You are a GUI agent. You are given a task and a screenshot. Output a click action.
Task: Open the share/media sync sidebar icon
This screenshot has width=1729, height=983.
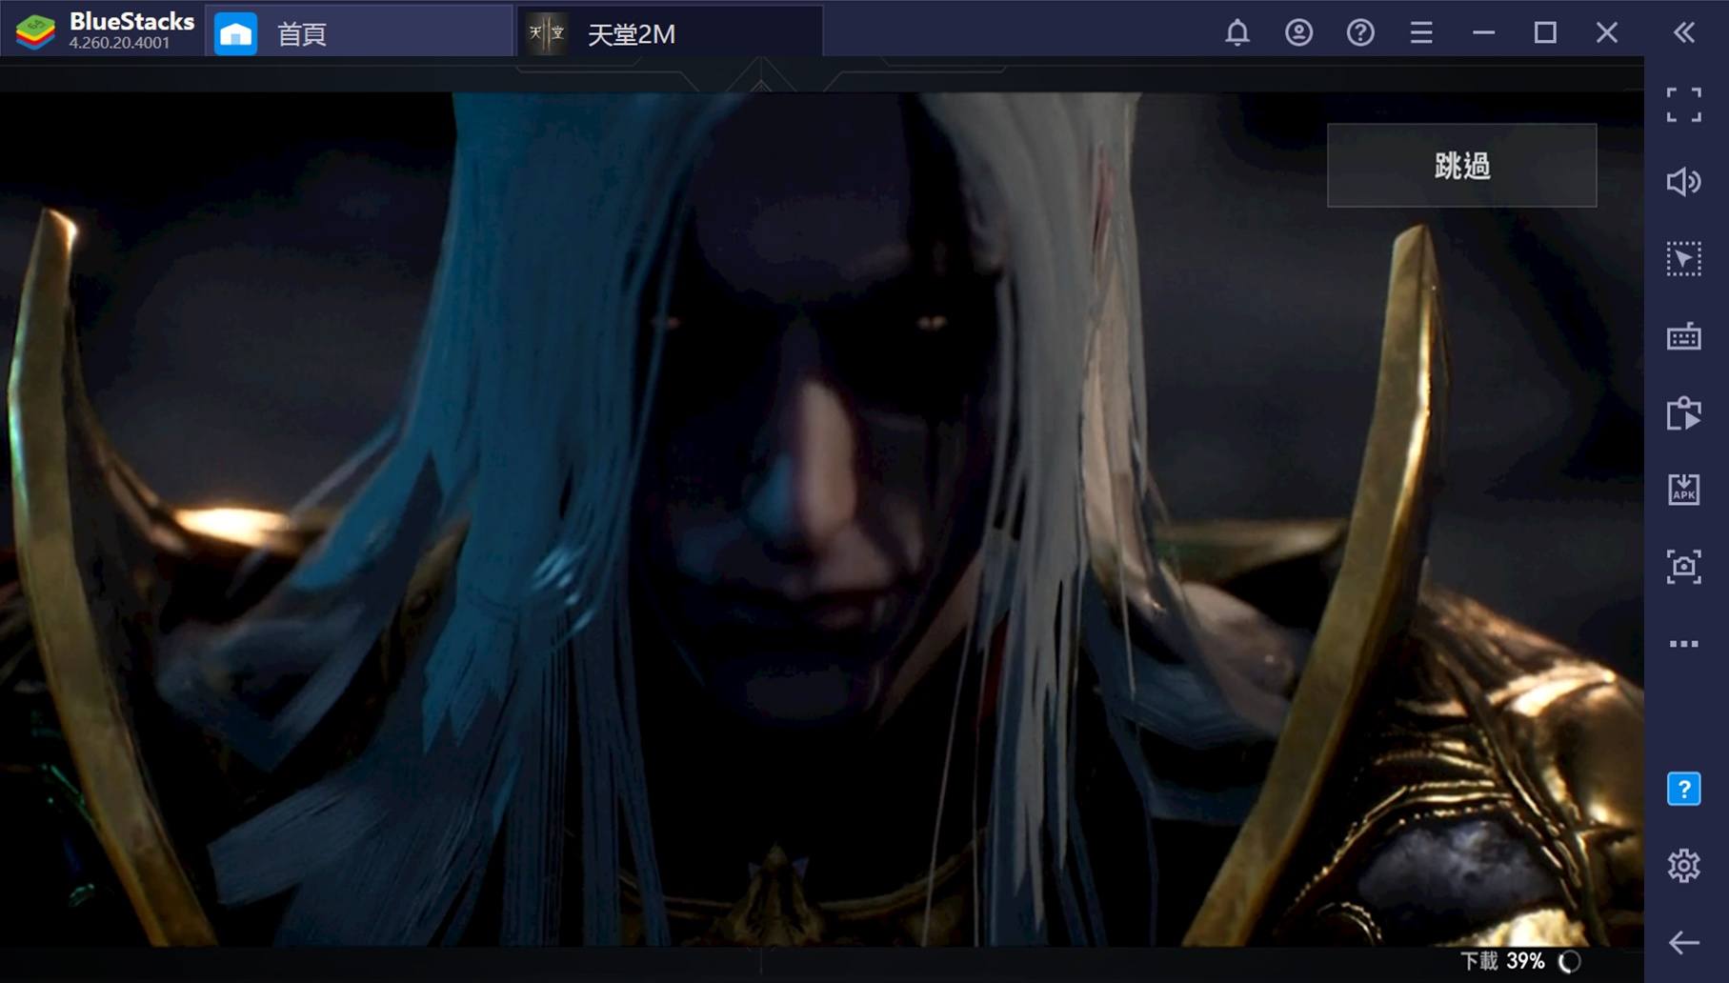(x=1684, y=413)
